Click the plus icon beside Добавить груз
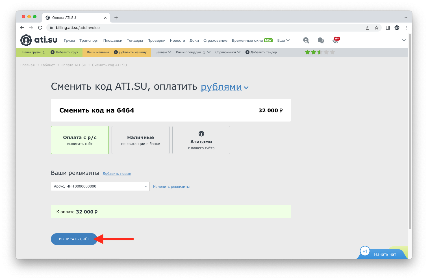Viewport: 428px width, 280px height. (x=52, y=52)
